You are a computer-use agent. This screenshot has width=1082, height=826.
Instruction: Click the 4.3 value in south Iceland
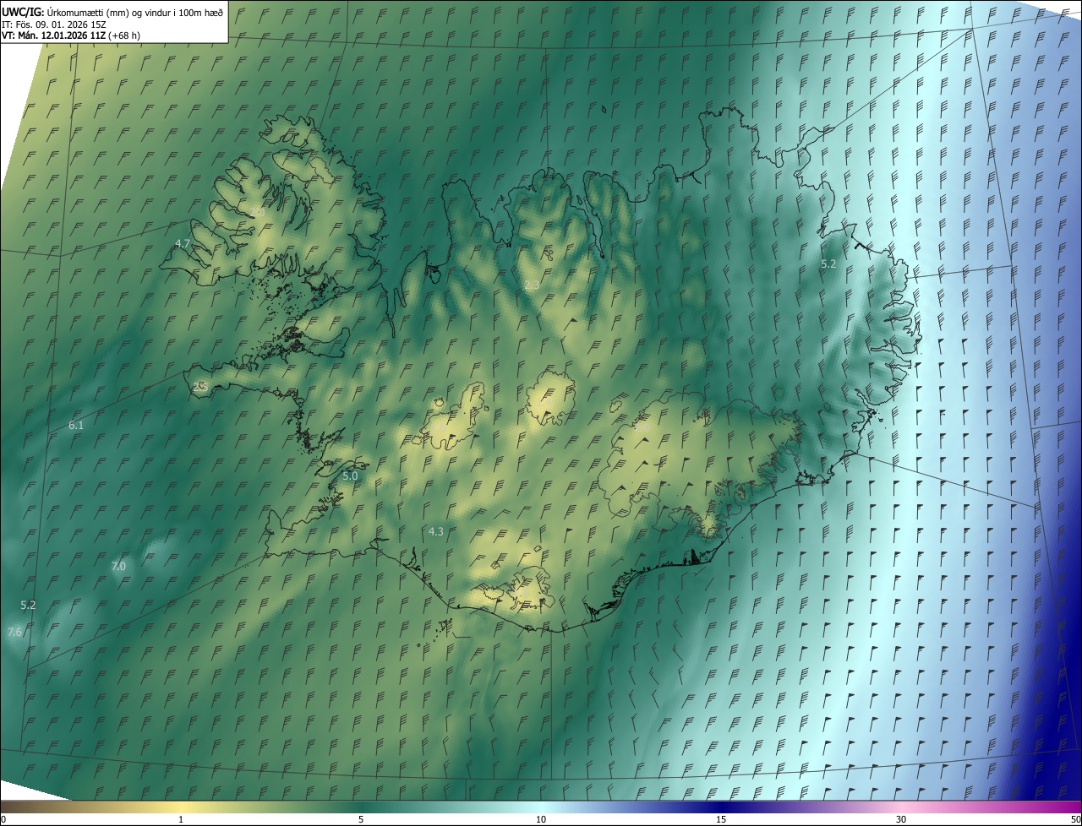(436, 531)
